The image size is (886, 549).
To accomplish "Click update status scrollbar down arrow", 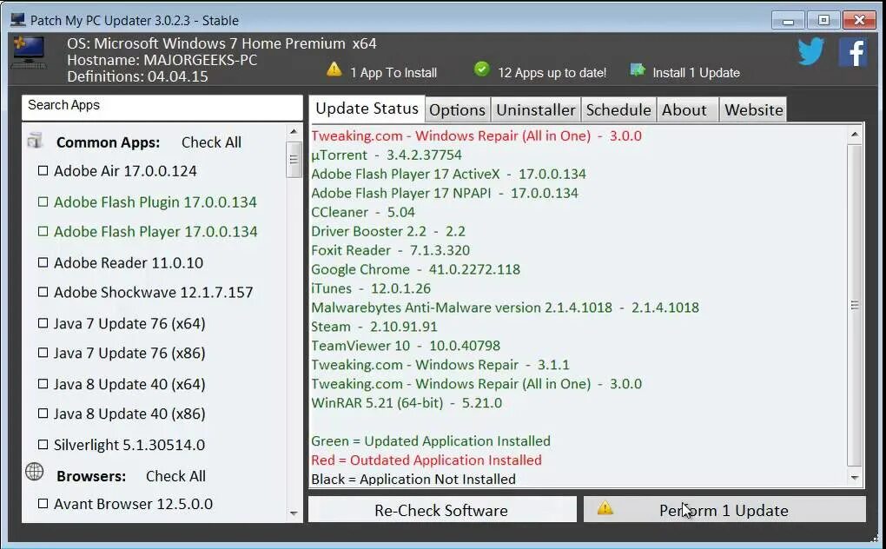I will pyautogui.click(x=855, y=478).
